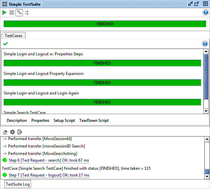
Task: Click FINISHED bar under Property Expansion testcase
Action: pos(102,83)
